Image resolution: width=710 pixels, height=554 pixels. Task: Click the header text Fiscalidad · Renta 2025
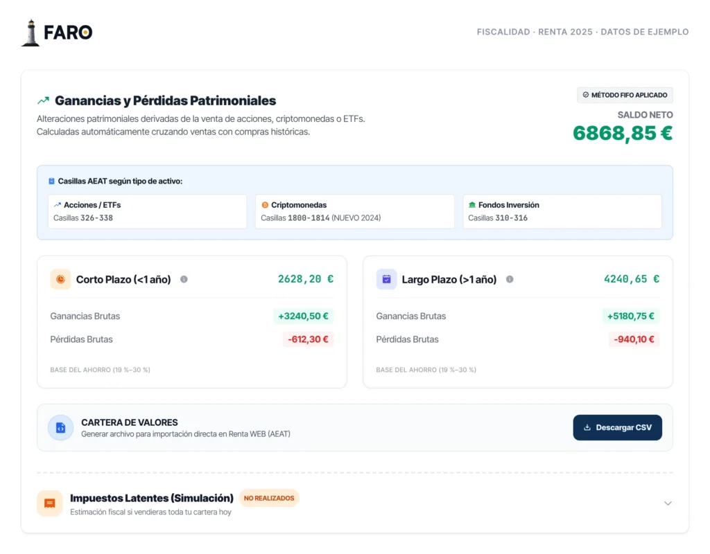point(535,32)
